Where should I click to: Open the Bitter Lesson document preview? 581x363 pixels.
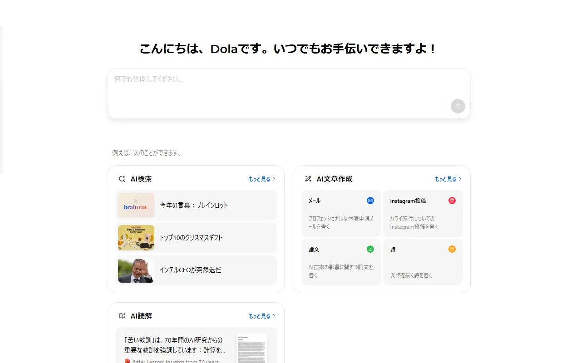pos(251,348)
